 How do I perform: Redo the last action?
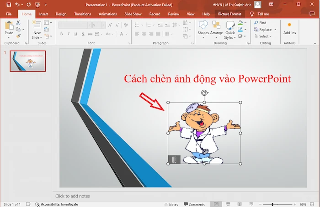click(x=28, y=5)
